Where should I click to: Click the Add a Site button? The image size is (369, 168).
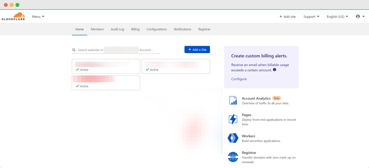(x=197, y=49)
